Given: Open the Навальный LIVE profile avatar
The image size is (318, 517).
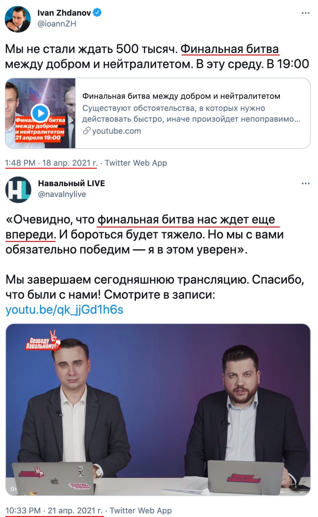Looking at the screenshot, I should [x=18, y=189].
